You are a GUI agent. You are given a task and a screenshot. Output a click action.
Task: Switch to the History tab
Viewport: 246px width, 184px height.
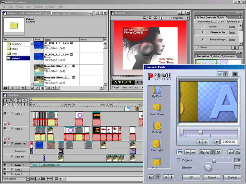click(216, 56)
